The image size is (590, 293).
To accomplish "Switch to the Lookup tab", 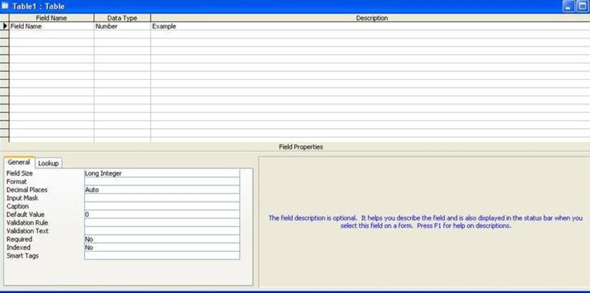I will pos(48,163).
